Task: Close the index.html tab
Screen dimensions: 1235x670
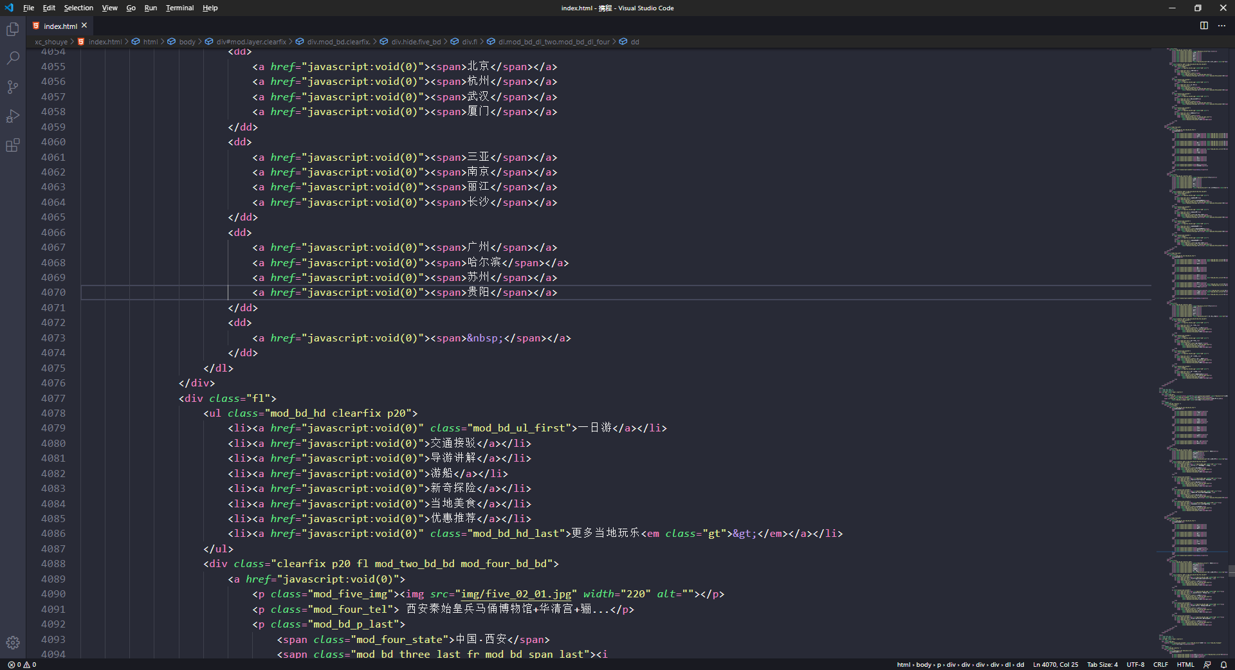Action: pyautogui.click(x=84, y=26)
